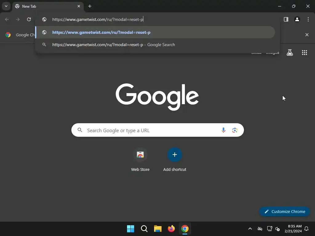Viewport: 315px width, 236px height.
Task: Open File Explorer from the taskbar
Action: tap(158, 229)
